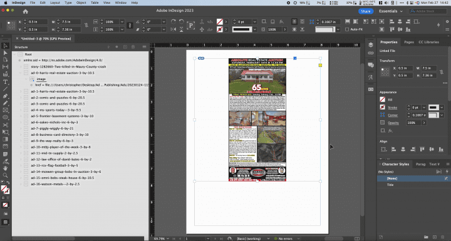Select the Eyedropper tool
This screenshot has width=451, height=241.
[5, 162]
